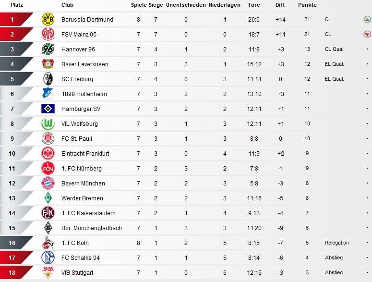
Task: Click the FSV Mainz 05 crest
Action: click(x=48, y=35)
